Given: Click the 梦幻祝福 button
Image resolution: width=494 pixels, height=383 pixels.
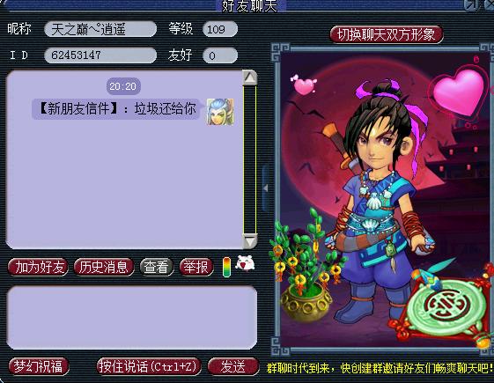Looking at the screenshot, I should pos(39,366).
